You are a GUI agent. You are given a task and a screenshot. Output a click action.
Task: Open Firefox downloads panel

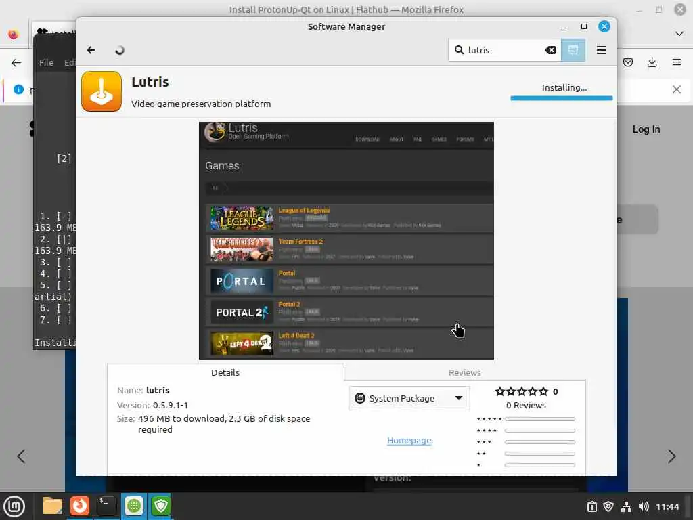click(x=652, y=62)
